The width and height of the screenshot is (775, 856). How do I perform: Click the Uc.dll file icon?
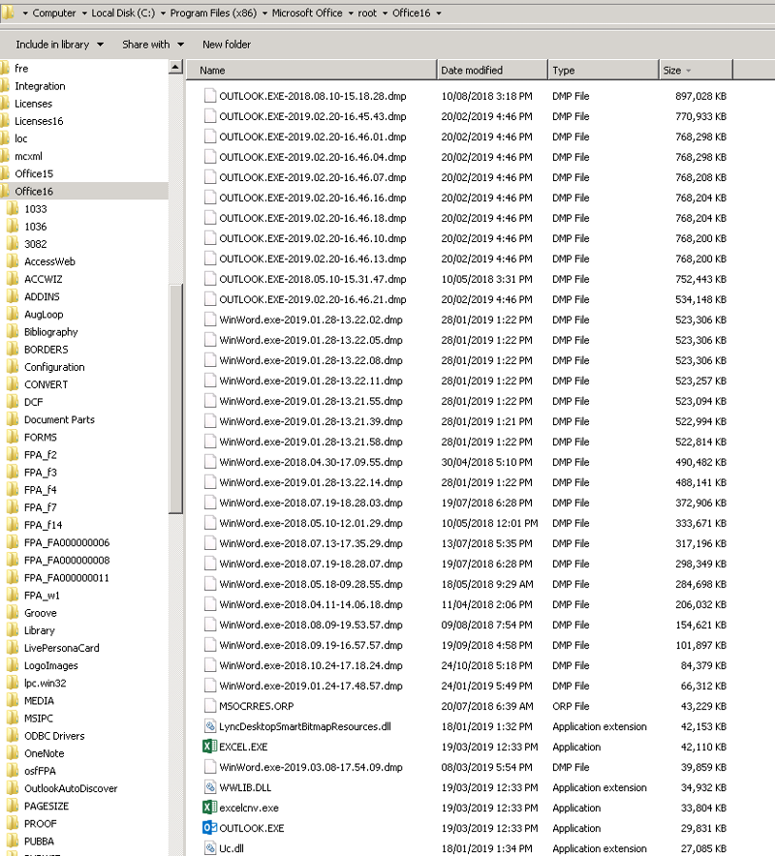point(211,848)
